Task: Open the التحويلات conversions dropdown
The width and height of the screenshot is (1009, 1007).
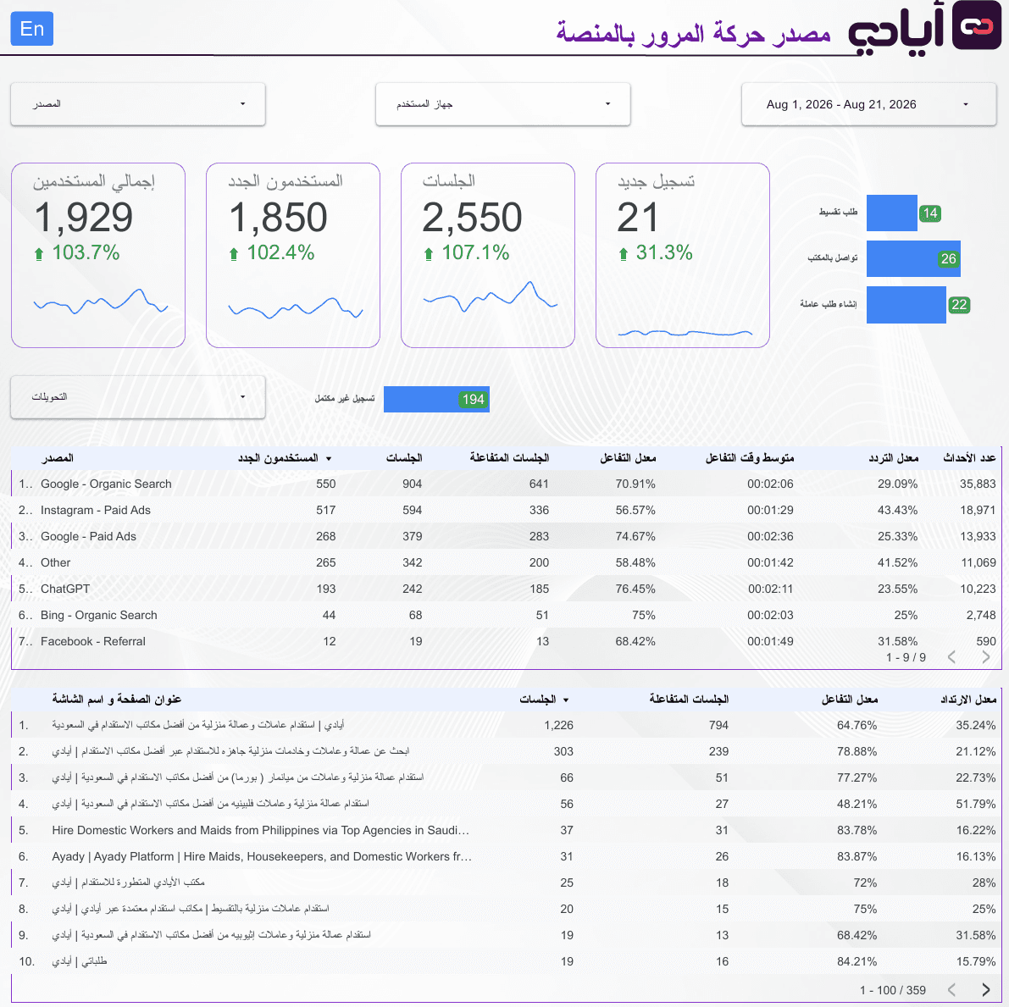Action: [x=138, y=397]
